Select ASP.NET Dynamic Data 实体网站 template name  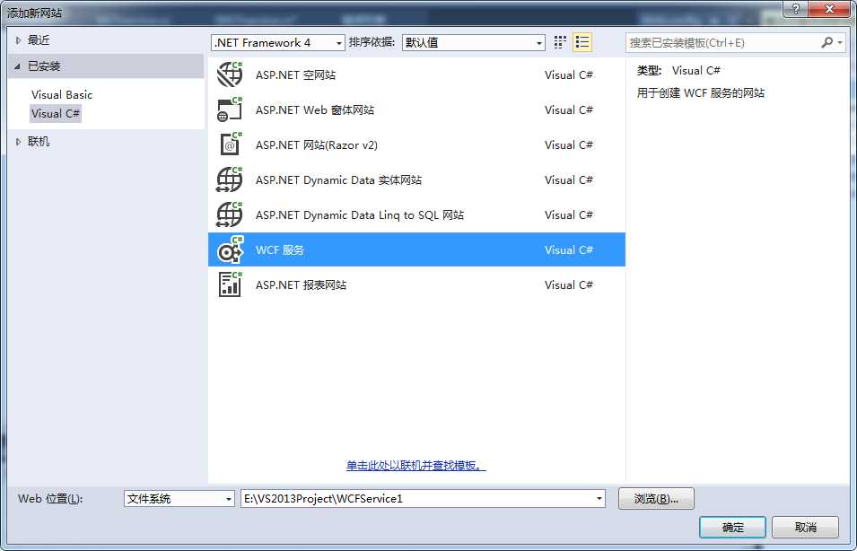(x=339, y=179)
